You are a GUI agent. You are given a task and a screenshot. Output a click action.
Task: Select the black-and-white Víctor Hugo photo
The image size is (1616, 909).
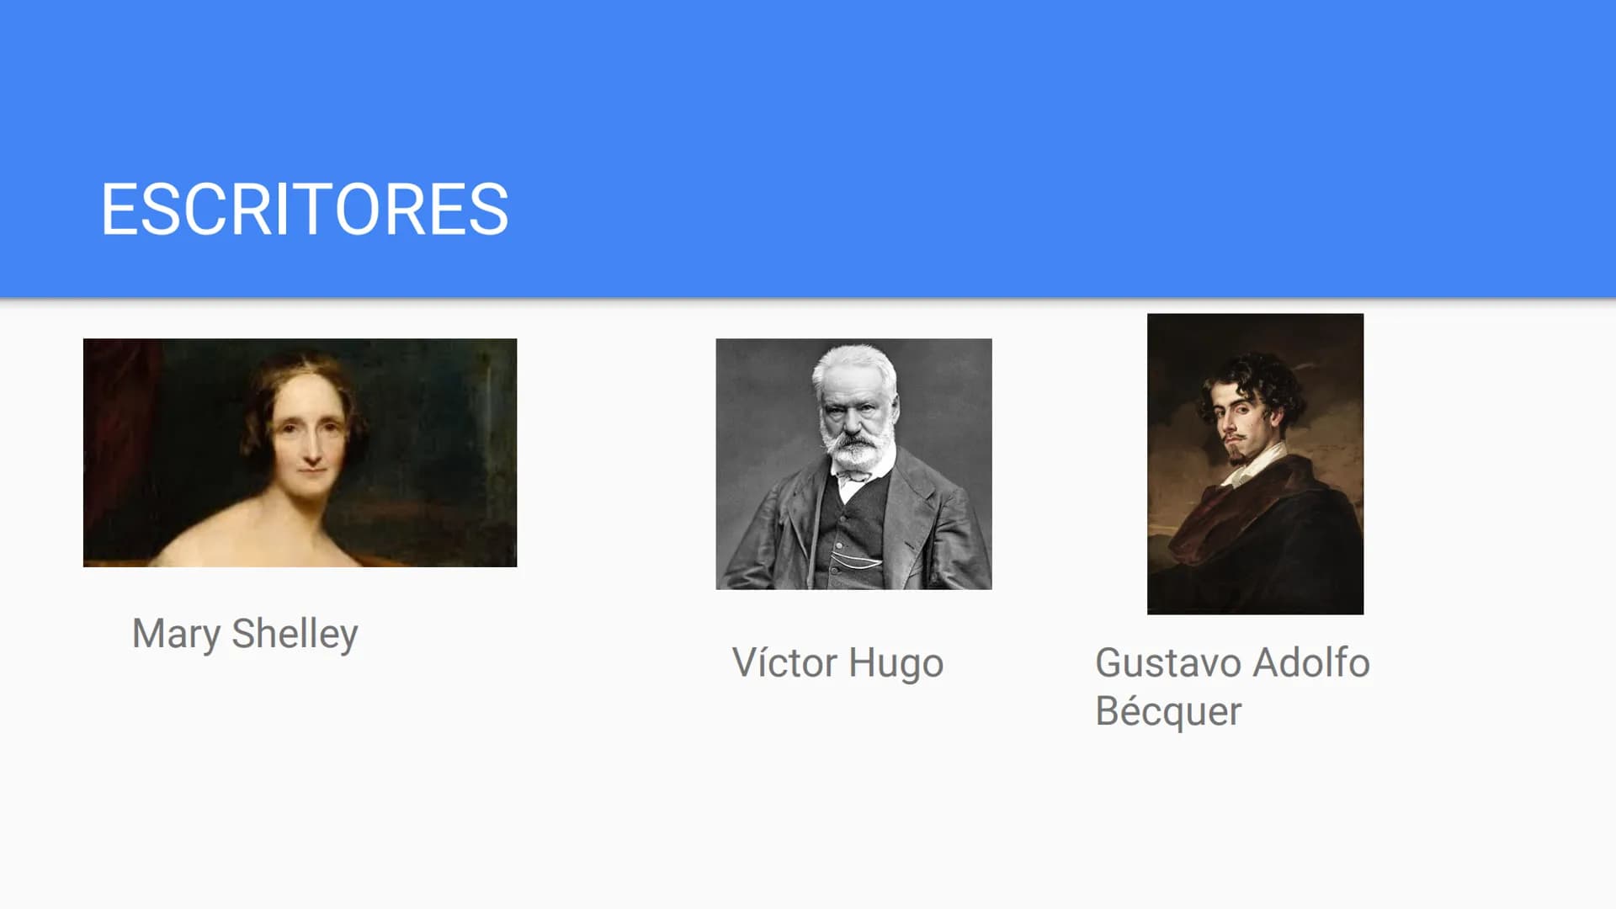click(853, 464)
